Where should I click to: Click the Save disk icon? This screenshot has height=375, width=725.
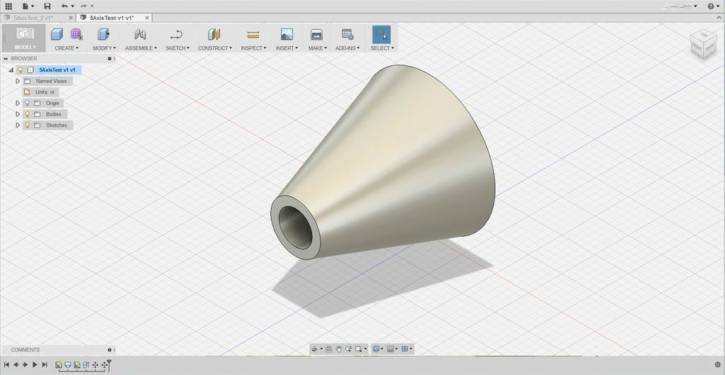47,6
